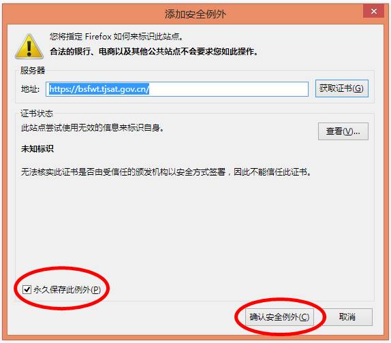Click the 您将指定 Firefox description line
The height and width of the screenshot is (343, 391).
point(116,37)
